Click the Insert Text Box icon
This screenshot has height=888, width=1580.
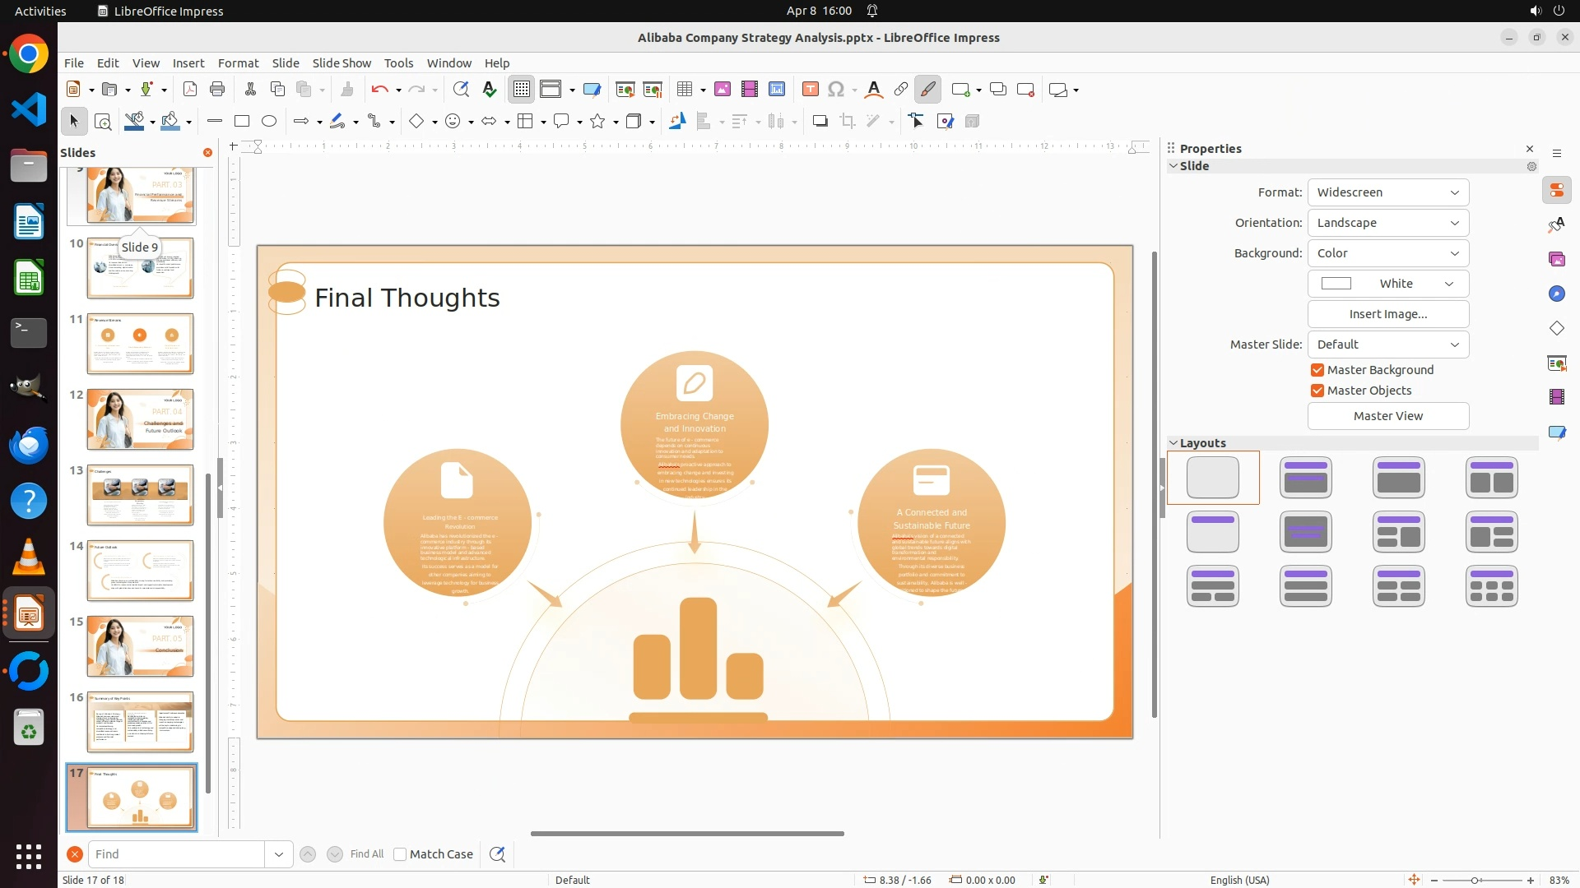pos(810,90)
